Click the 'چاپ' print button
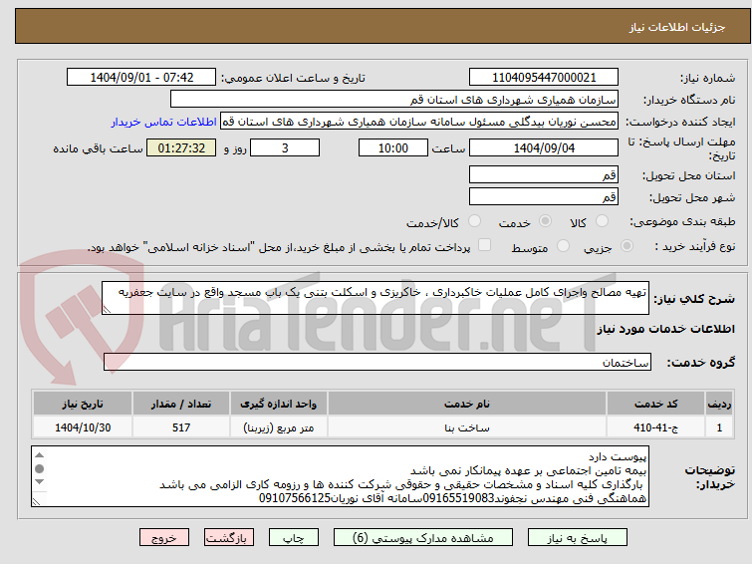Image resolution: width=752 pixels, height=564 pixels. pyautogui.click(x=294, y=538)
